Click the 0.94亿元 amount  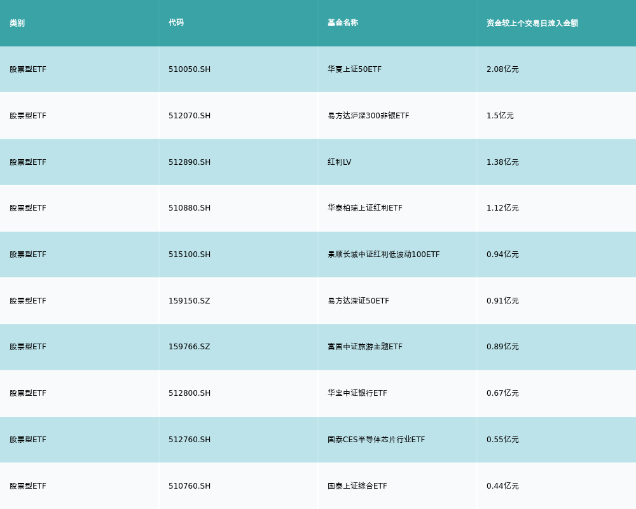tap(502, 254)
